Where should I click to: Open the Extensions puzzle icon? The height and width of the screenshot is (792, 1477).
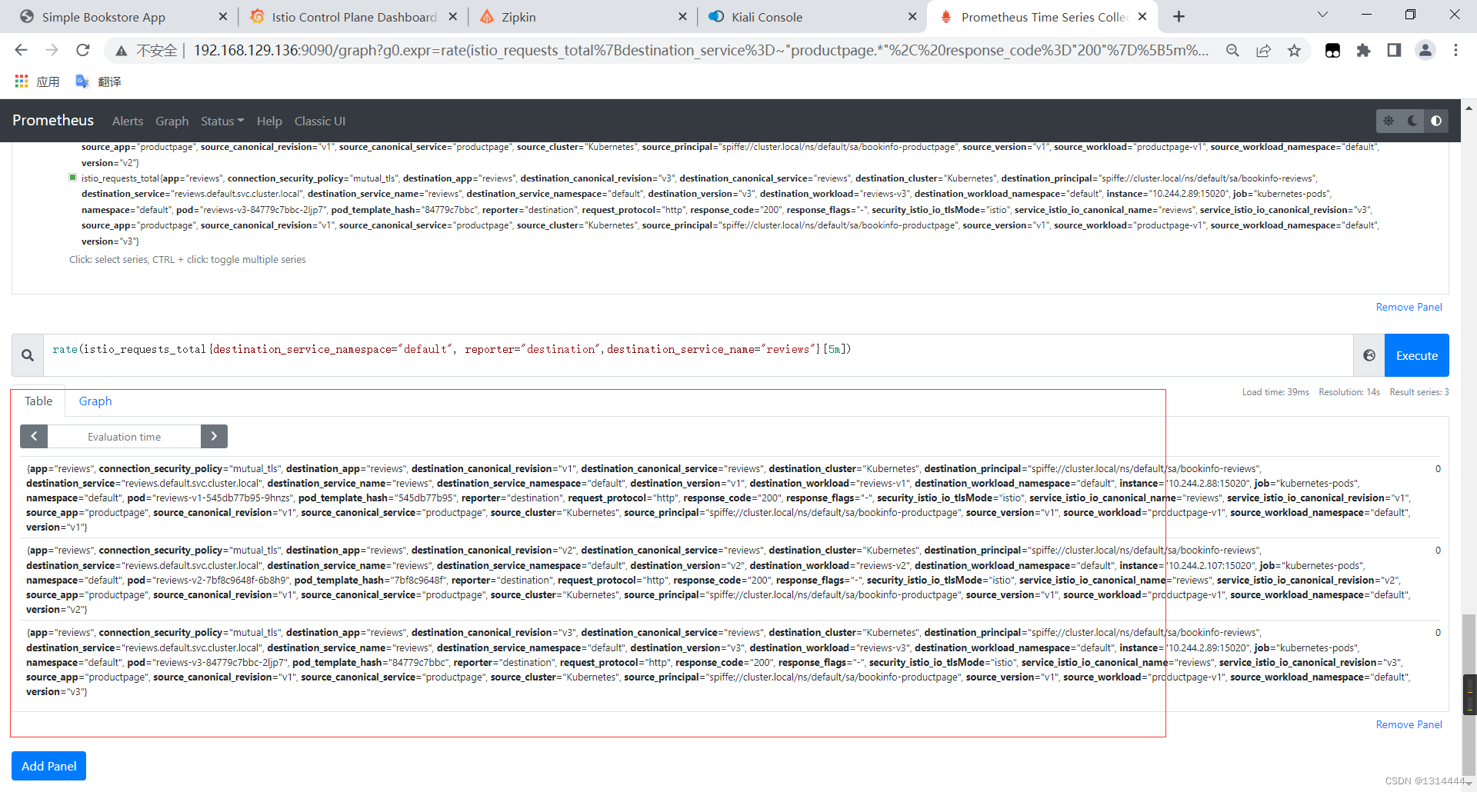click(1363, 51)
